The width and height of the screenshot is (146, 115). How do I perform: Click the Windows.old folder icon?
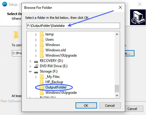tap(42, 50)
